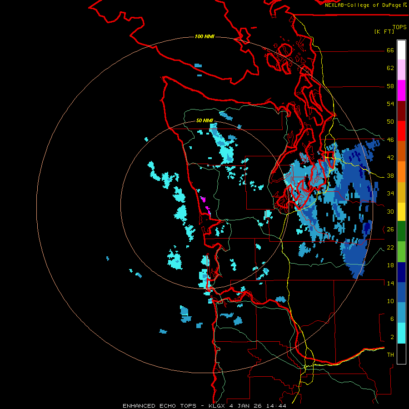Click the 14 value on the legend

pos(390,283)
